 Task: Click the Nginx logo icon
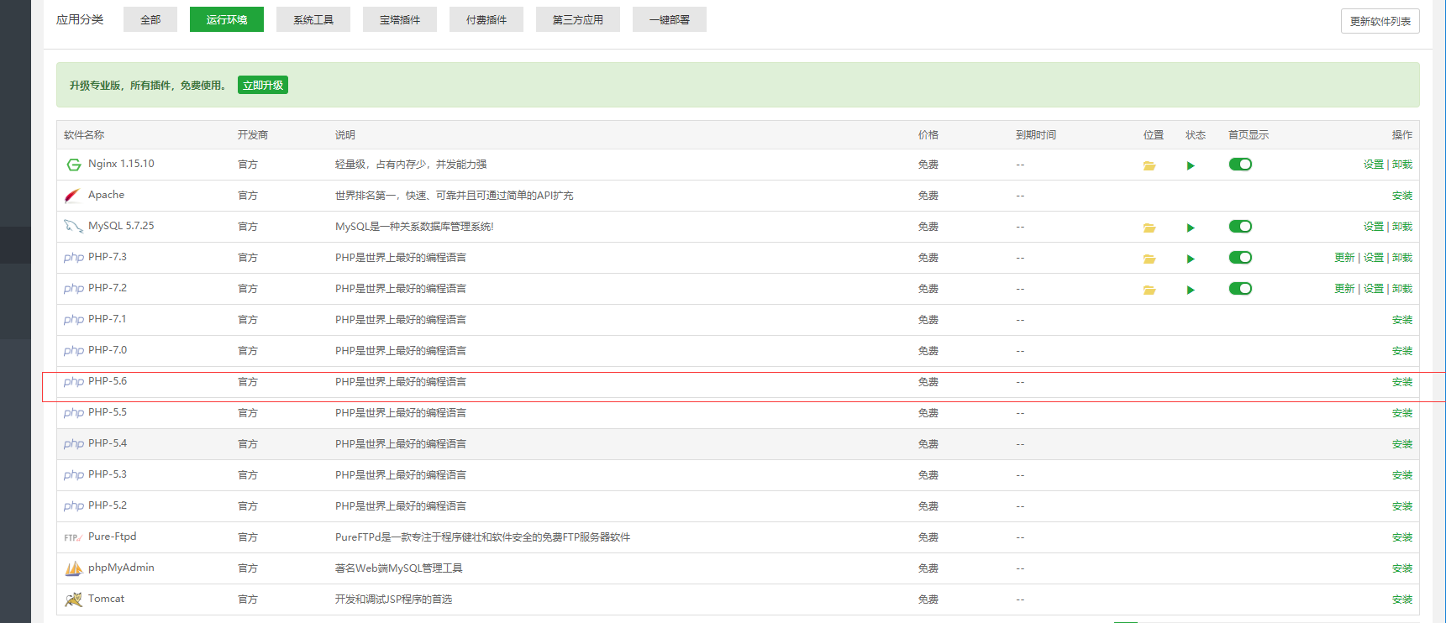74,165
